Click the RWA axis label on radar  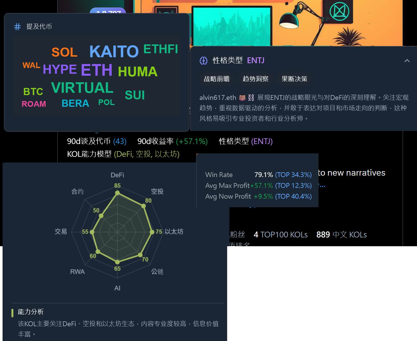tap(77, 272)
